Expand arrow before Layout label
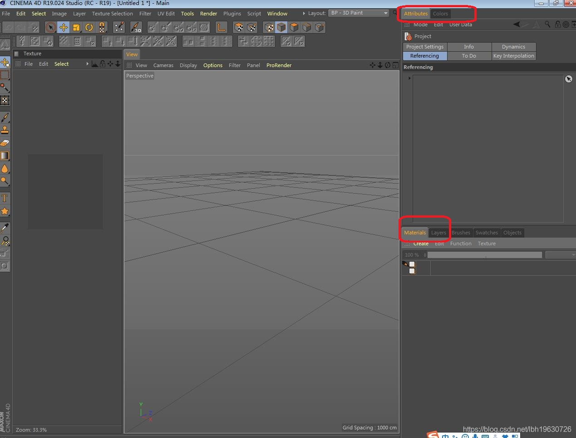 [304, 13]
